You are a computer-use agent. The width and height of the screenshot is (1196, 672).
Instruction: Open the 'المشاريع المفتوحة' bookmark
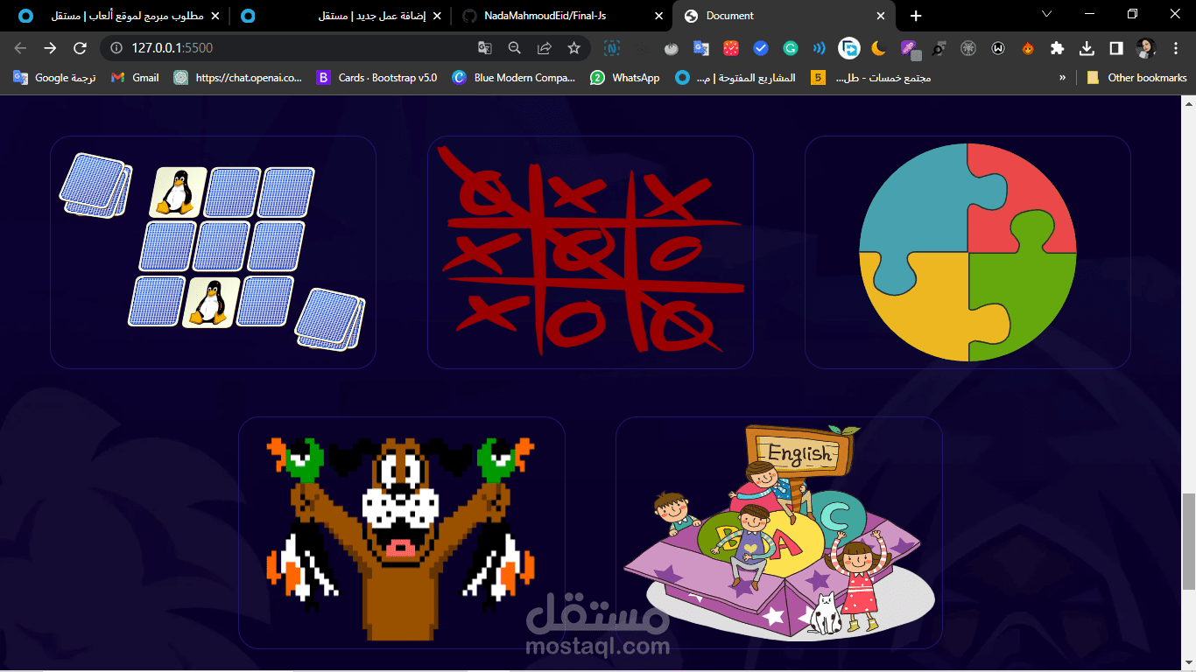click(x=736, y=78)
